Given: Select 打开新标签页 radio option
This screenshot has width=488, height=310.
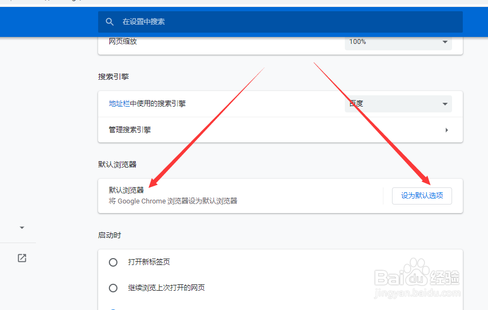Looking at the screenshot, I should [113, 262].
